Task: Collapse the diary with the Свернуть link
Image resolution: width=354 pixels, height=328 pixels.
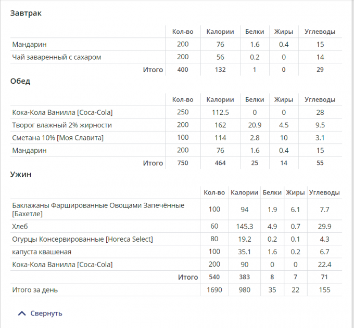Action: click(46, 313)
